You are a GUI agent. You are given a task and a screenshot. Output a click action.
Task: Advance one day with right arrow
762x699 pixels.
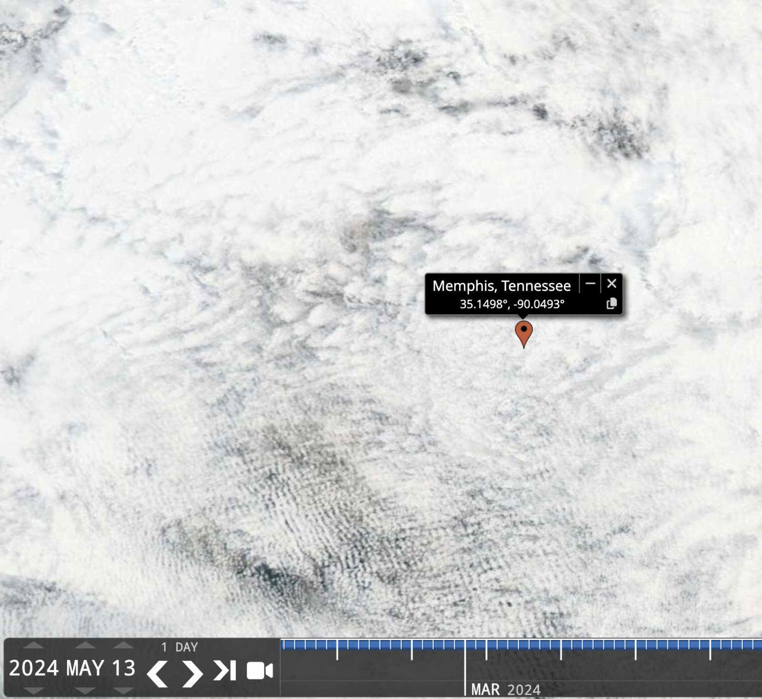[x=192, y=673]
